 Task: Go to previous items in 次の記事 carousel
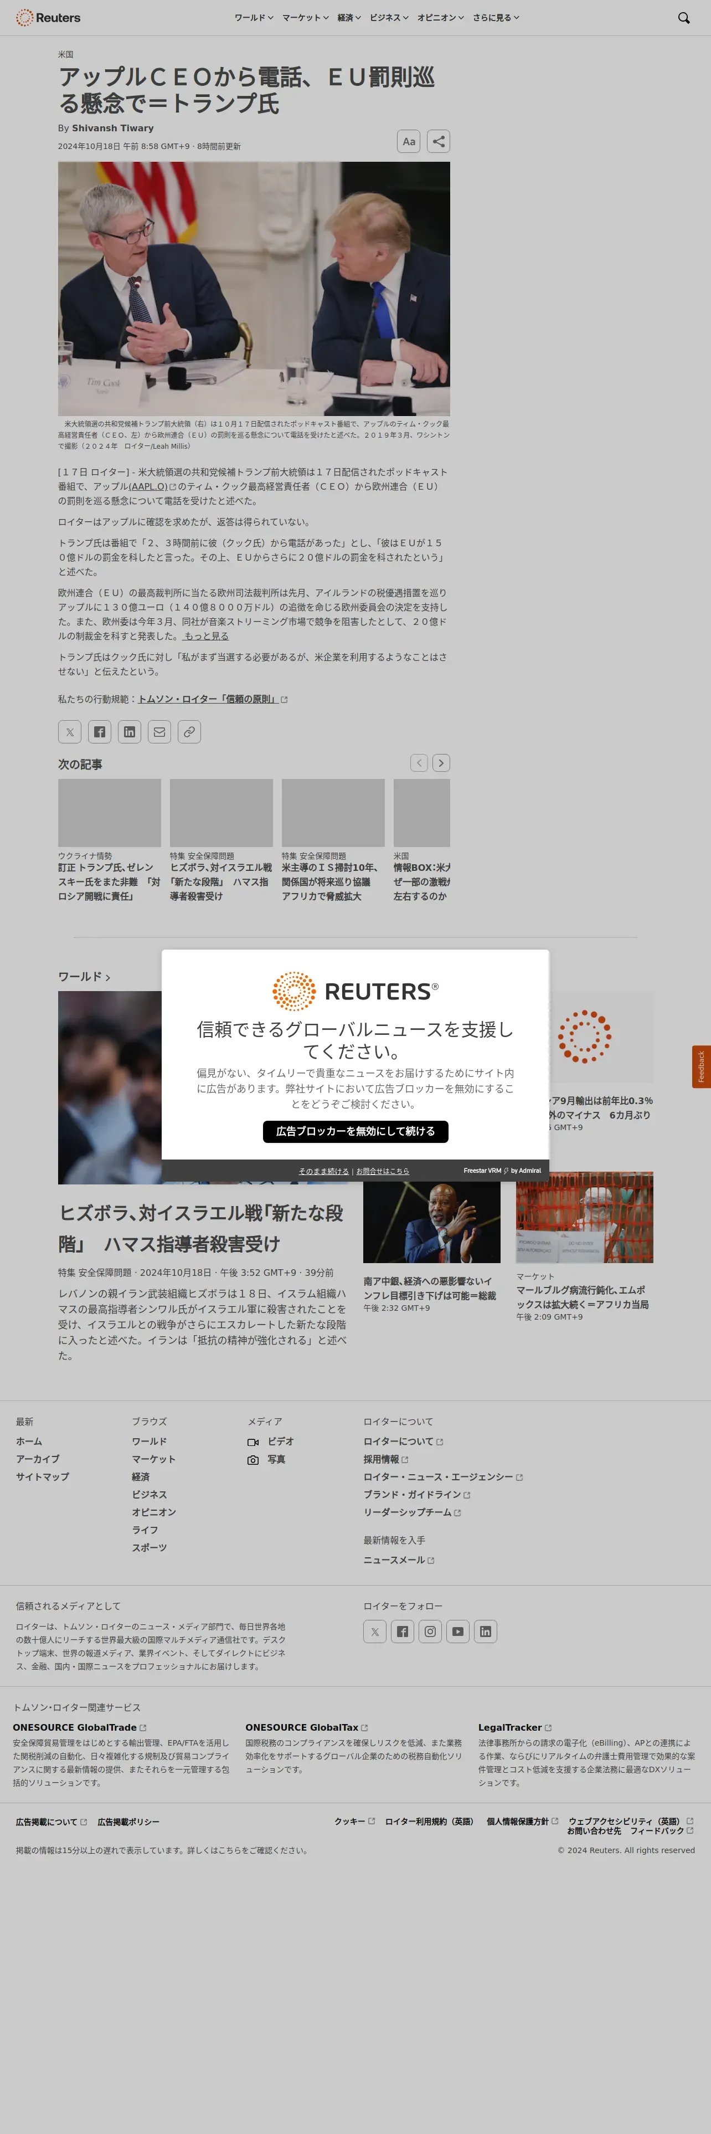pos(419,763)
